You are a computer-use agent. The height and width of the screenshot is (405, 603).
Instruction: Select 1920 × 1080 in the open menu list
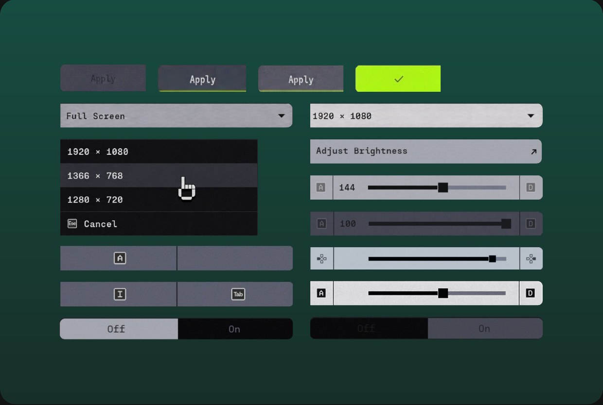point(159,152)
